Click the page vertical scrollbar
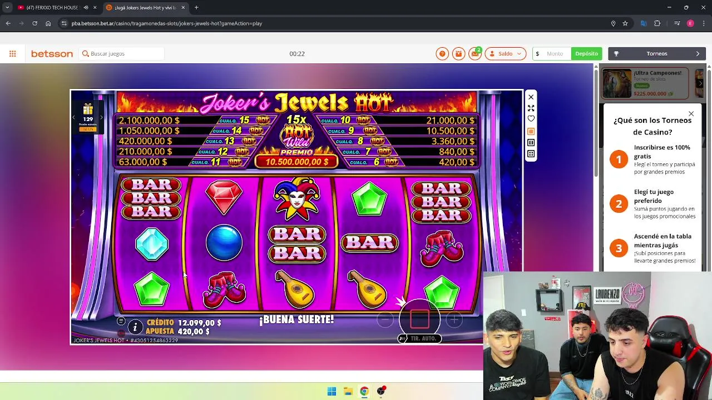The height and width of the screenshot is (400, 712). (596, 122)
